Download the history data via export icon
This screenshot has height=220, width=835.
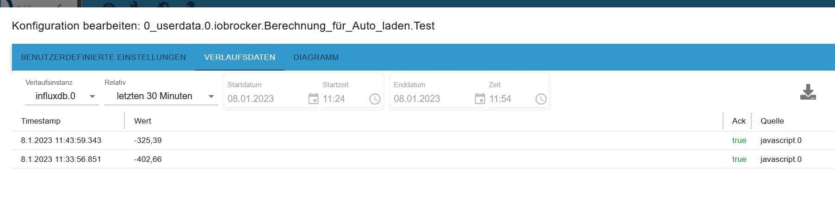click(x=808, y=92)
